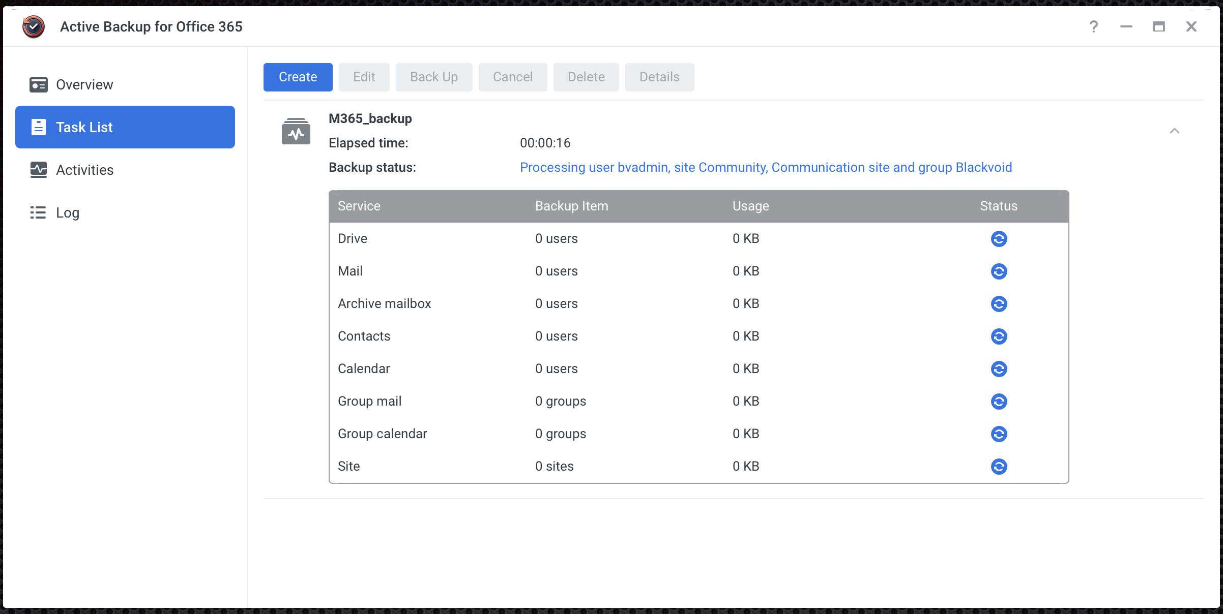Screen dimensions: 1223x614
Task: Collapse the M365_backup task details
Action: [1175, 131]
